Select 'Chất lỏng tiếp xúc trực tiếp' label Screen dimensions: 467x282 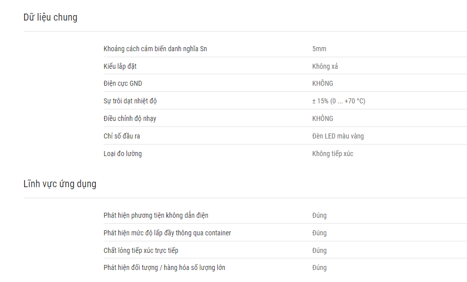coord(141,250)
